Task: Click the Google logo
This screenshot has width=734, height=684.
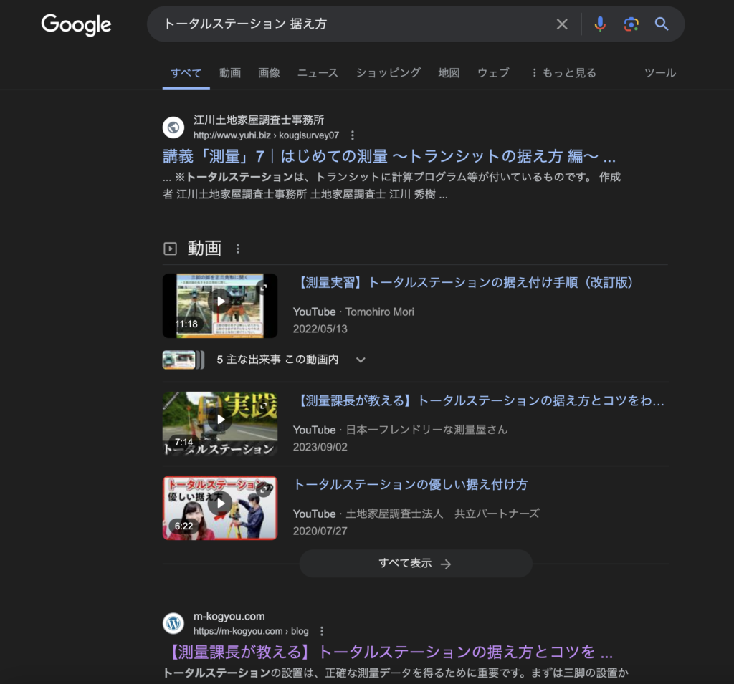Action: coord(76,24)
